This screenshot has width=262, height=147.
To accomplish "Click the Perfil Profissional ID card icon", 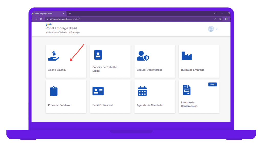I will tap(98, 91).
